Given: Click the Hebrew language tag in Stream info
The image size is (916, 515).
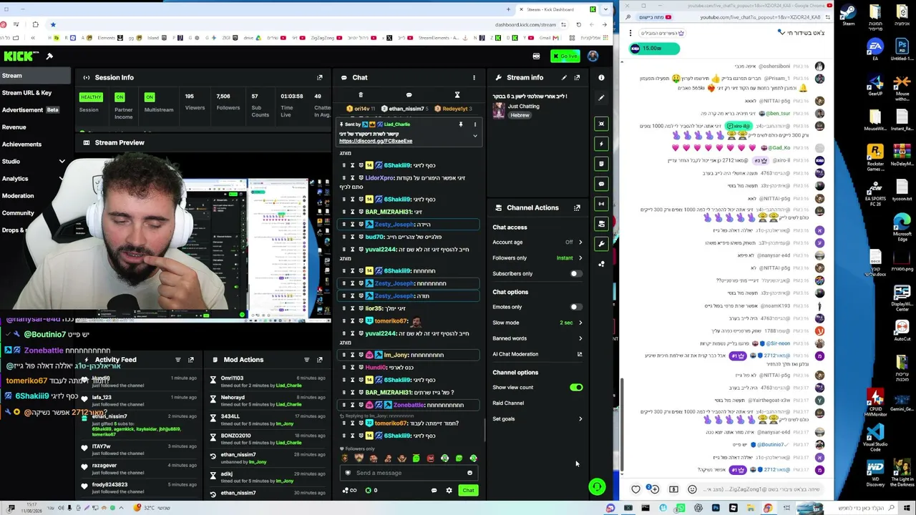Looking at the screenshot, I should point(520,115).
